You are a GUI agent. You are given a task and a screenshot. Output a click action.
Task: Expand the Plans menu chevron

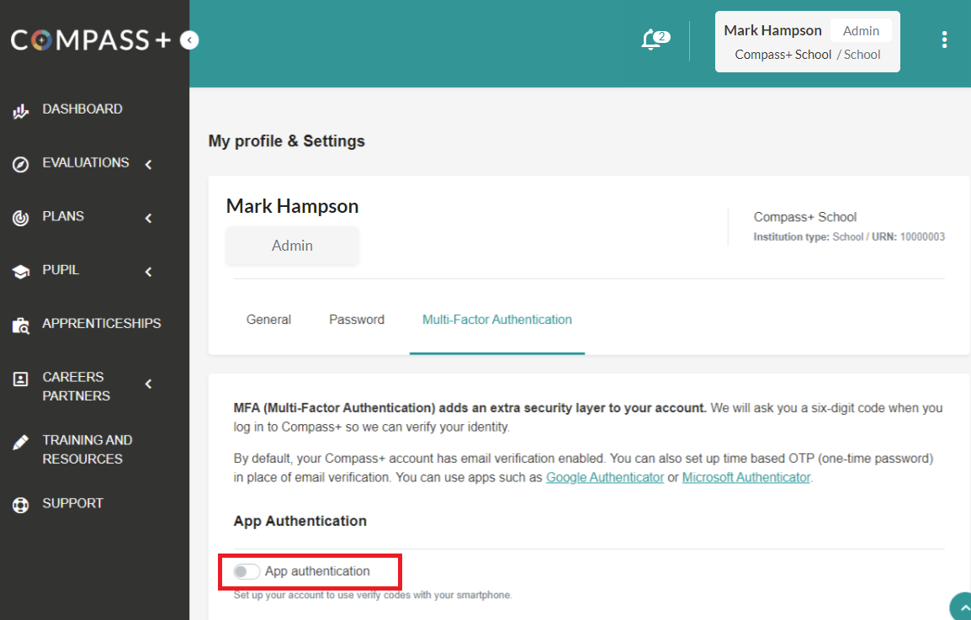[x=149, y=218]
